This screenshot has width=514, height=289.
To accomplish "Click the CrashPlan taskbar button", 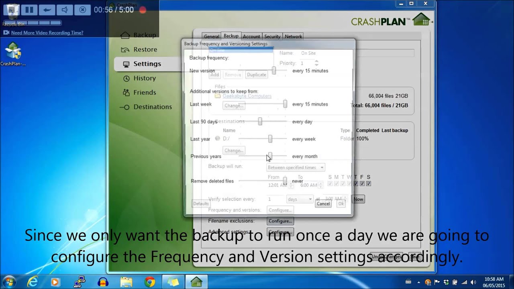I will (x=196, y=282).
